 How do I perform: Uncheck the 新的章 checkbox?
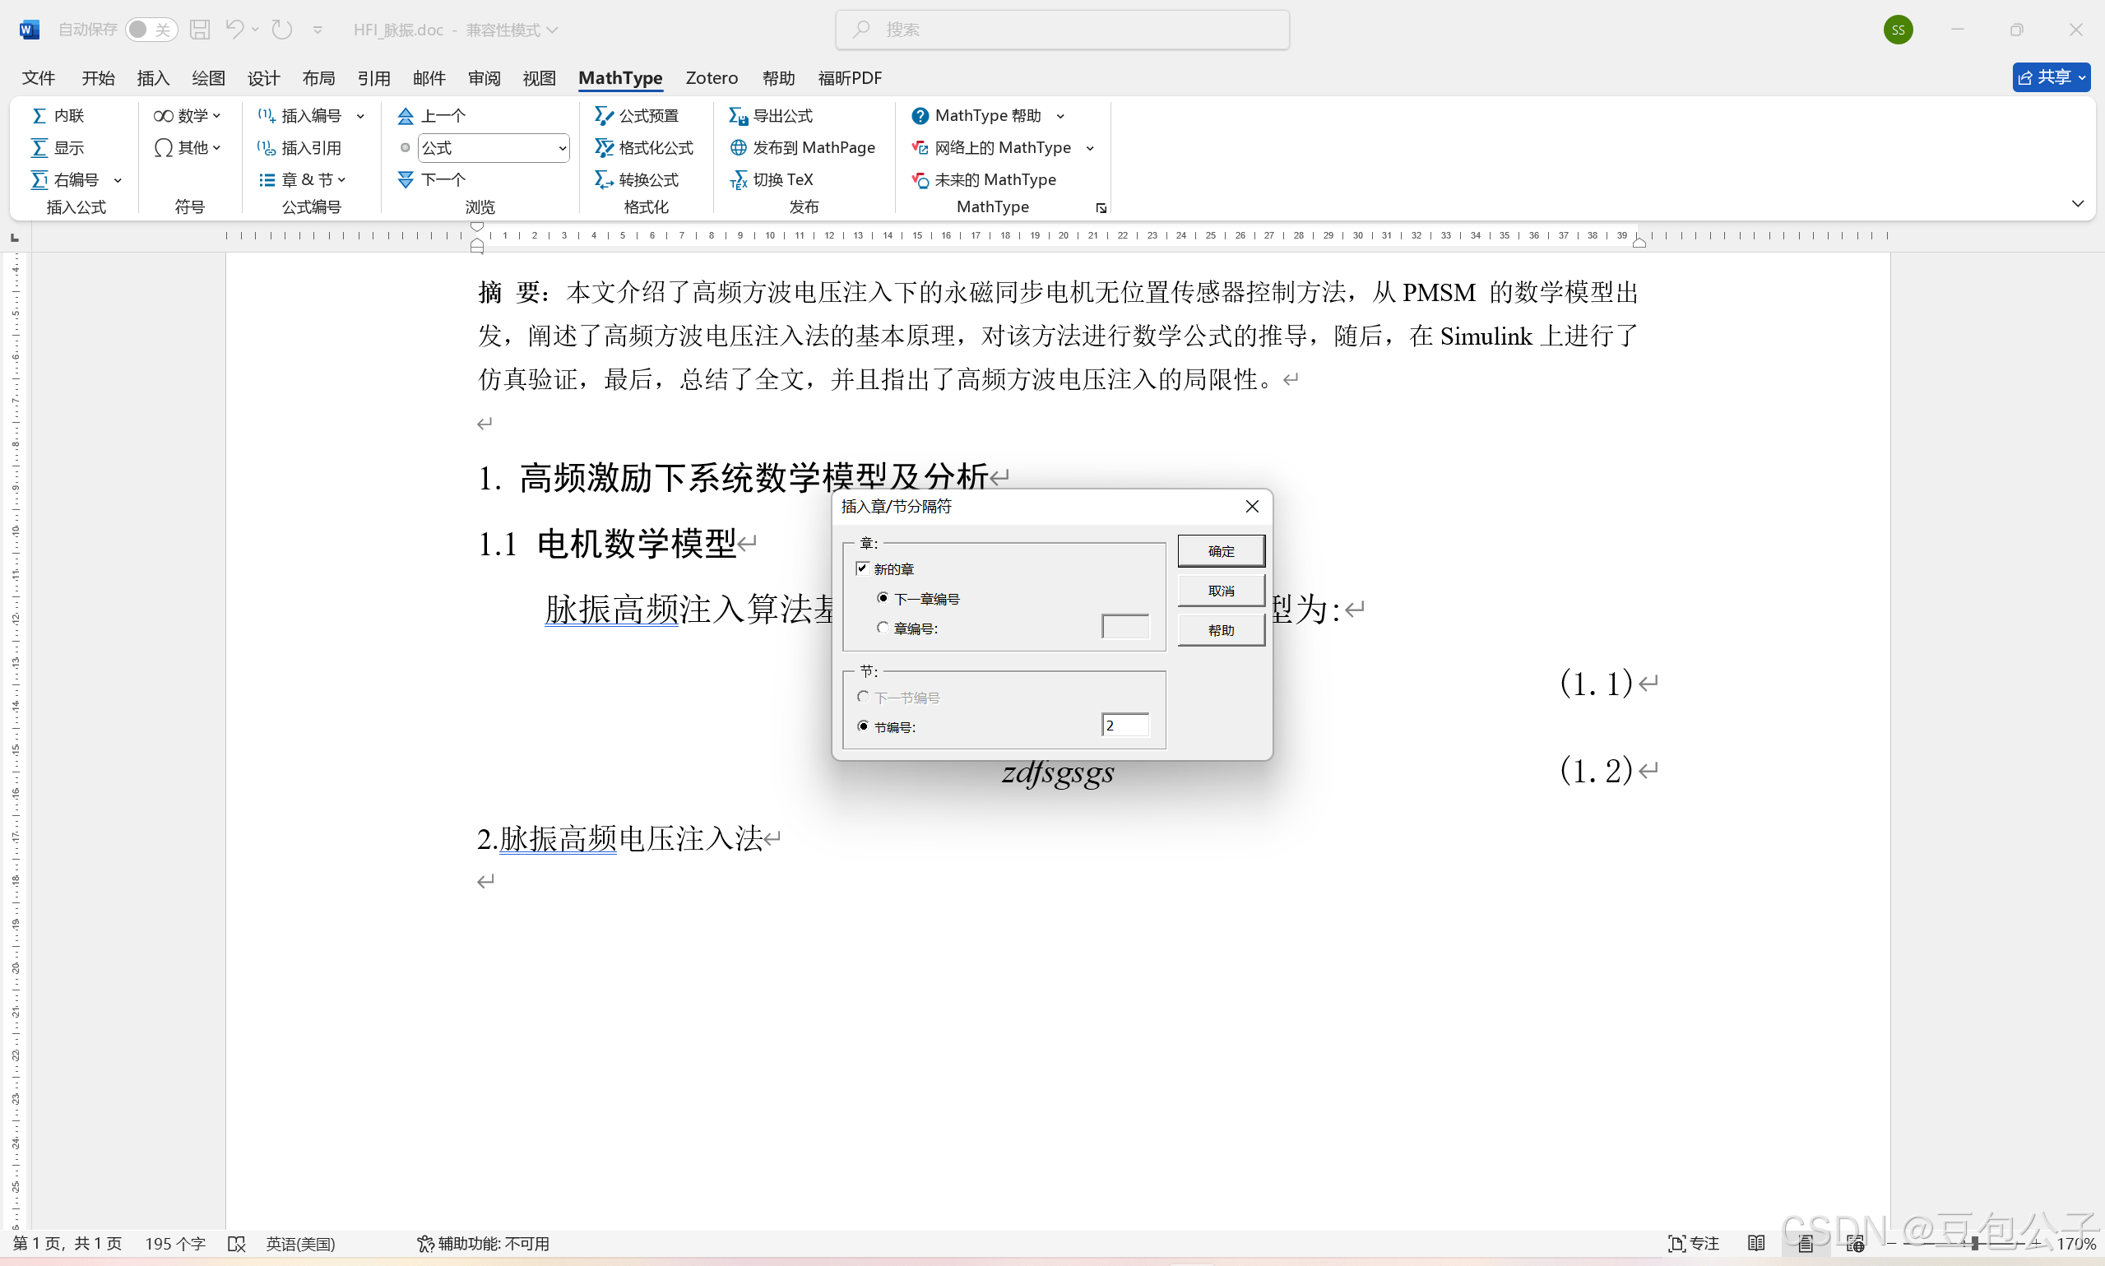[x=862, y=568]
